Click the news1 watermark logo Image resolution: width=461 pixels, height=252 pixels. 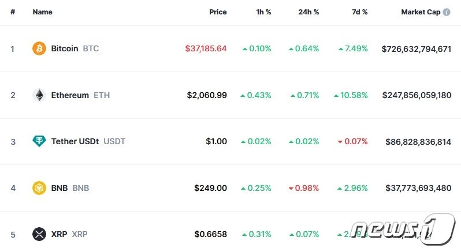(x=402, y=229)
